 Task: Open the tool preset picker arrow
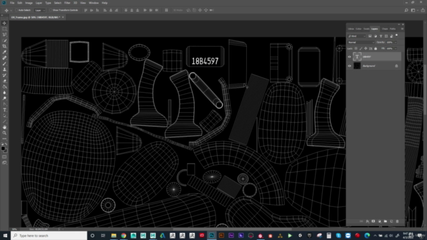pos(11,11)
